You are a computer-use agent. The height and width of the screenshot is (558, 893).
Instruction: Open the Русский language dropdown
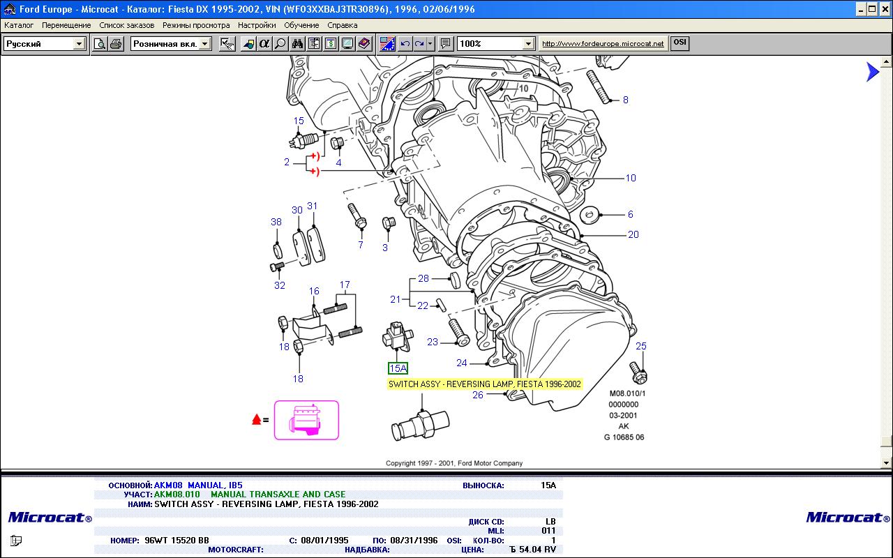(x=79, y=44)
